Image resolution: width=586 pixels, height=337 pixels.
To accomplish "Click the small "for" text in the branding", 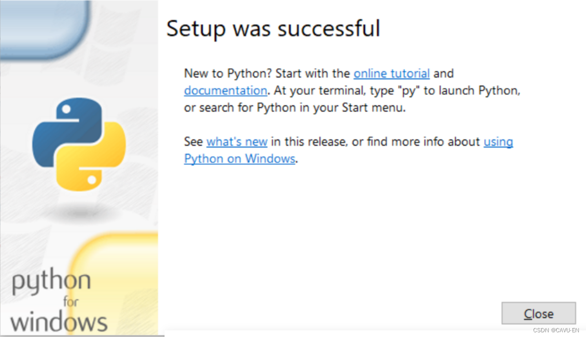I will [x=70, y=301].
